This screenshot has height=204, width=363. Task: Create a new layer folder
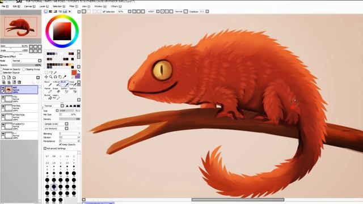point(14,78)
